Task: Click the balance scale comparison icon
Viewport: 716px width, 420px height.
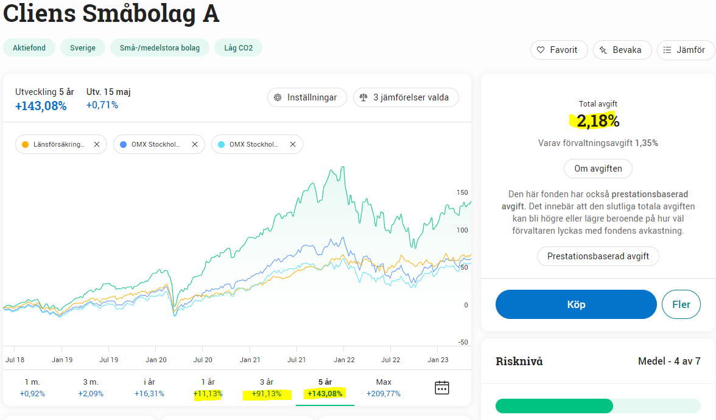Action: pyautogui.click(x=363, y=97)
